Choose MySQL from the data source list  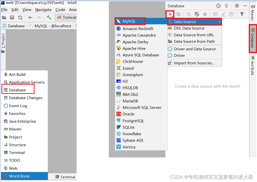click(141, 21)
